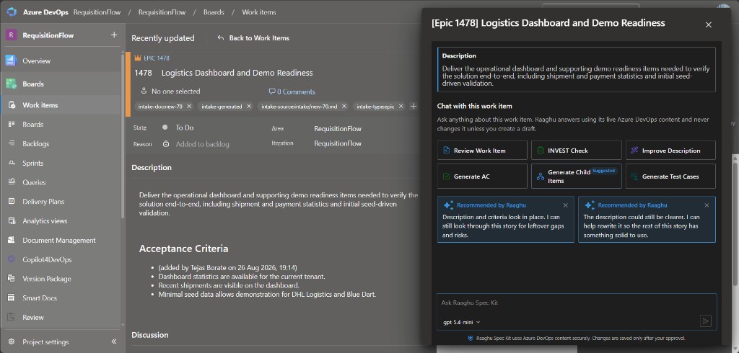The image size is (739, 353).
Task: Open the Review sidebar icon
Action: coord(12,317)
